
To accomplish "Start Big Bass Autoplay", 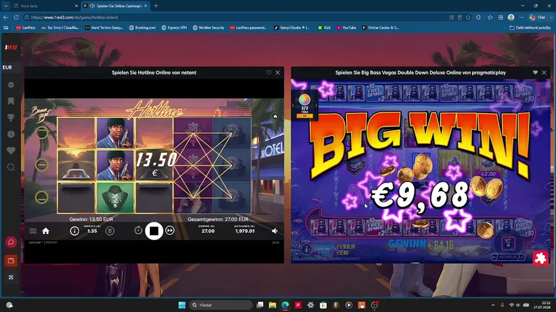I will pyautogui.click(x=508, y=257).
